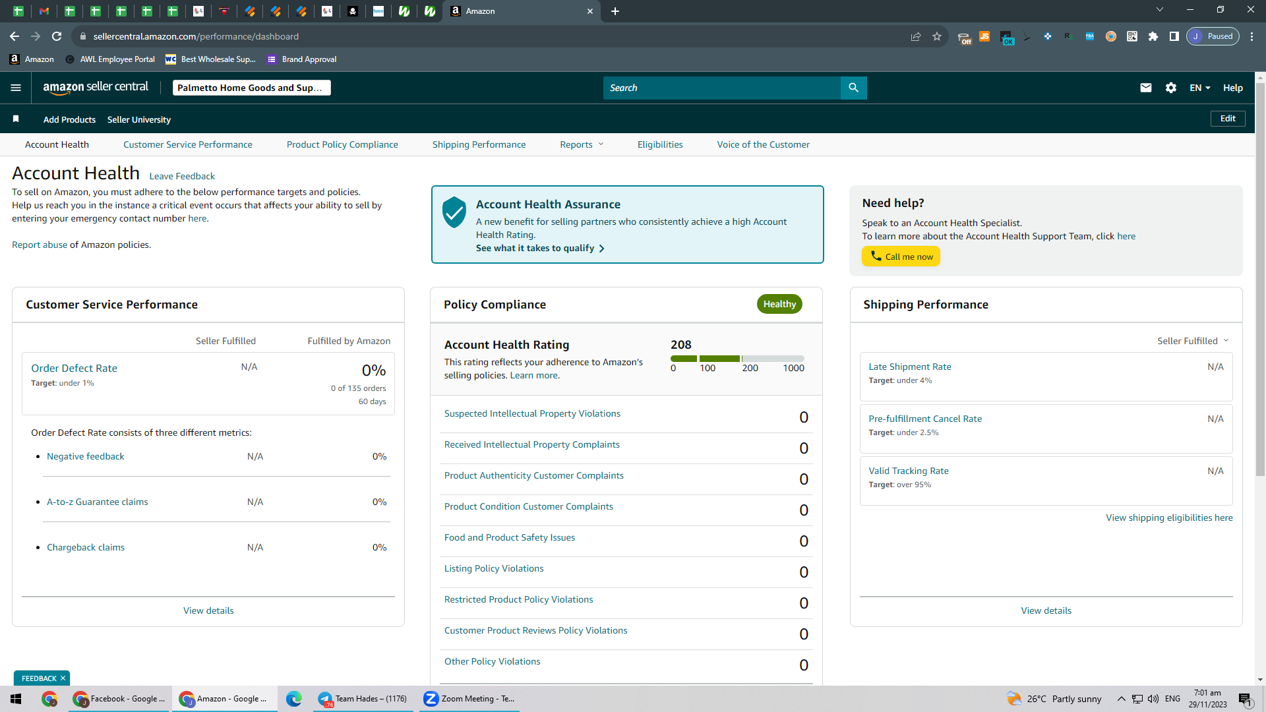Click the browser address bar URL
The height and width of the screenshot is (712, 1266).
(196, 36)
